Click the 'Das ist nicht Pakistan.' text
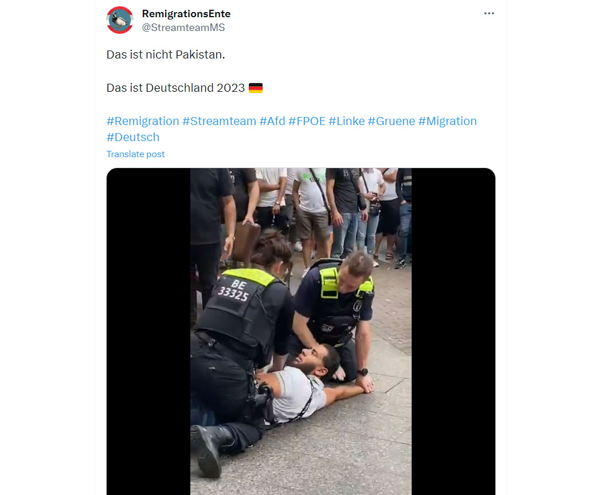 [x=166, y=54]
